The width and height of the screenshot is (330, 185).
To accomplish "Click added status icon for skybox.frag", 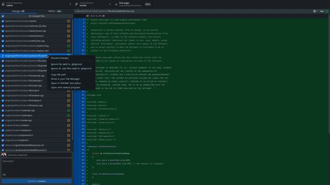I will (69, 46).
